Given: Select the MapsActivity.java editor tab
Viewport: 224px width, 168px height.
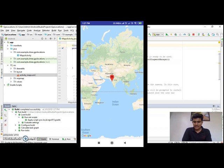Looking at the screenshot, I should tap(68, 39).
